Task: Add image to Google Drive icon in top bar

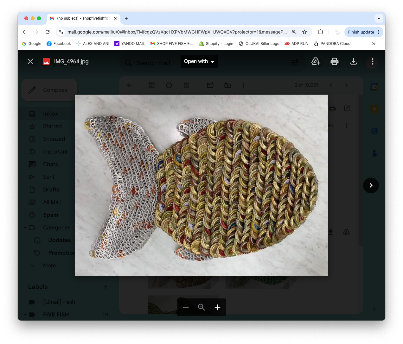Action: [316, 61]
